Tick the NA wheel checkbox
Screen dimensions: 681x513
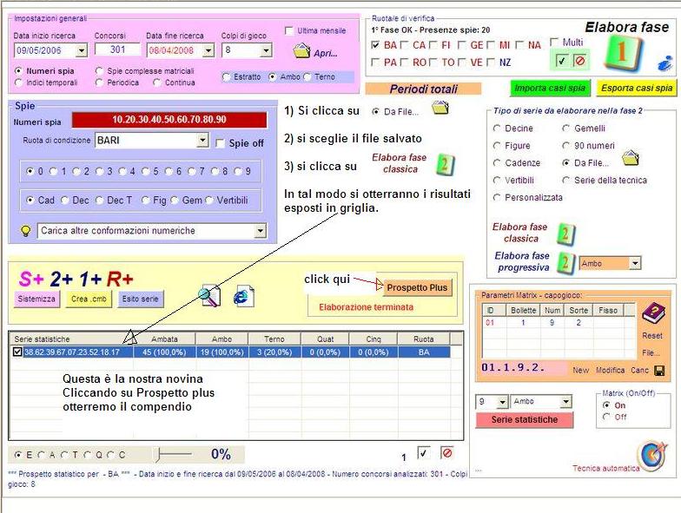519,45
